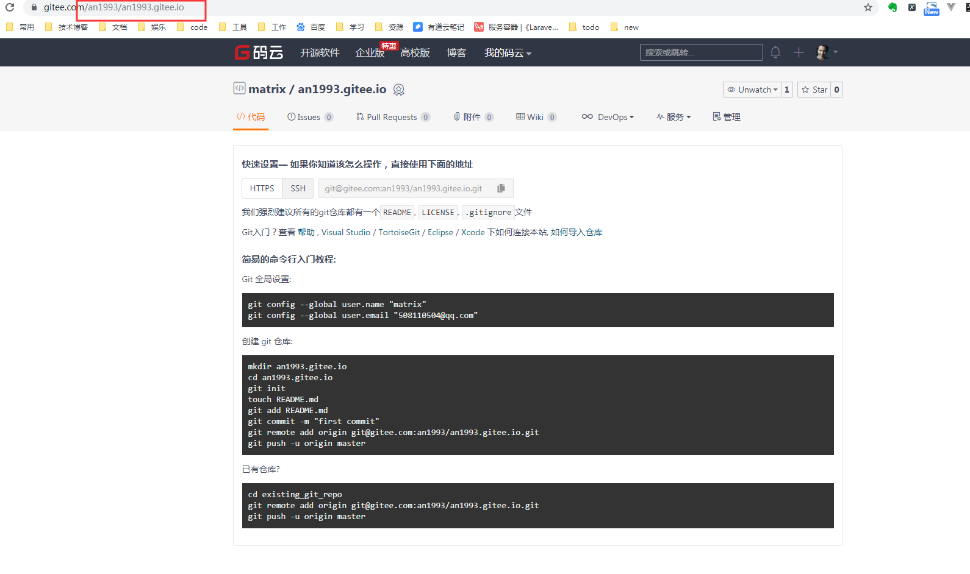Expand the Unwatch dropdown

pyautogui.click(x=752, y=90)
